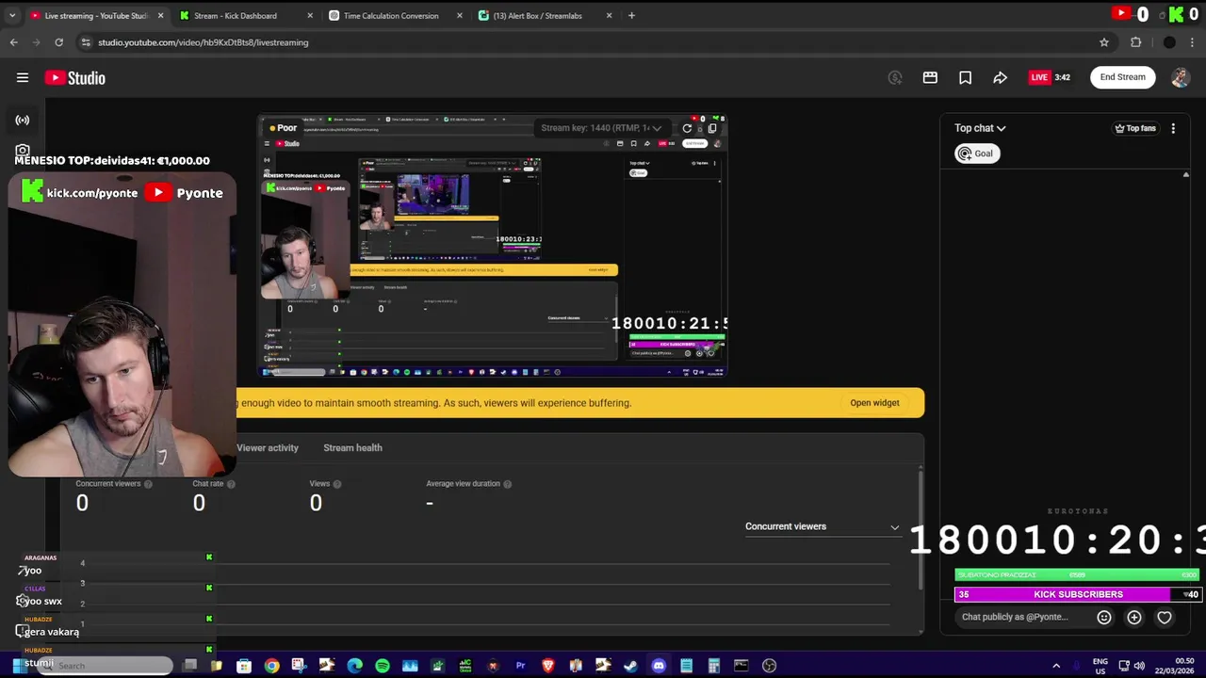Add a chat Goal
1206x678 pixels.
[x=977, y=153]
